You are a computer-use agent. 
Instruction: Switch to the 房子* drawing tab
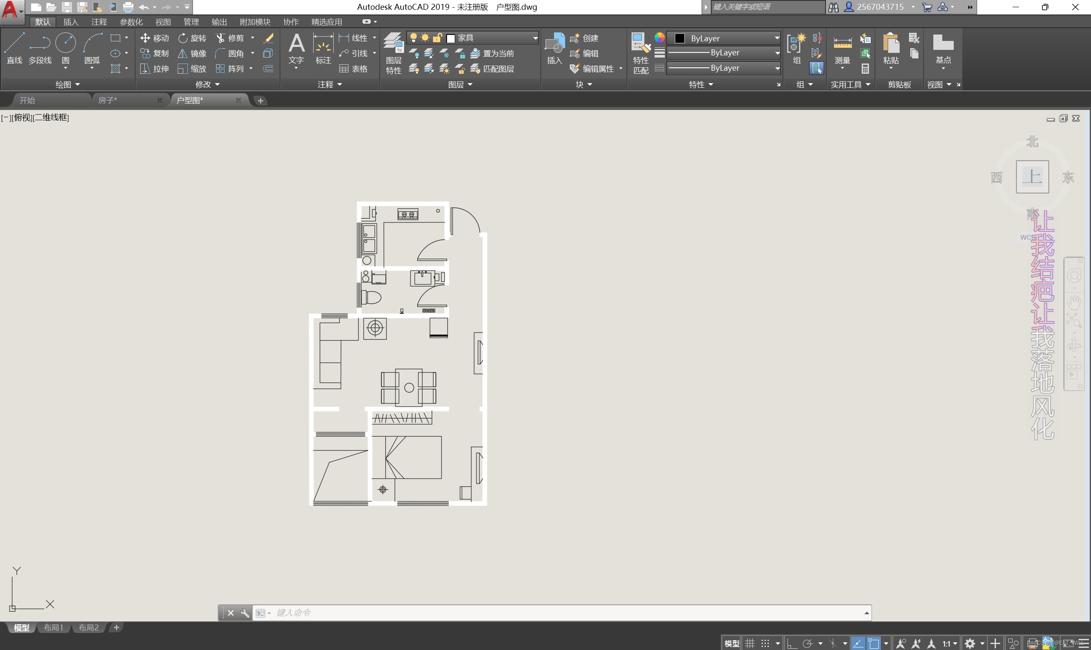(108, 100)
